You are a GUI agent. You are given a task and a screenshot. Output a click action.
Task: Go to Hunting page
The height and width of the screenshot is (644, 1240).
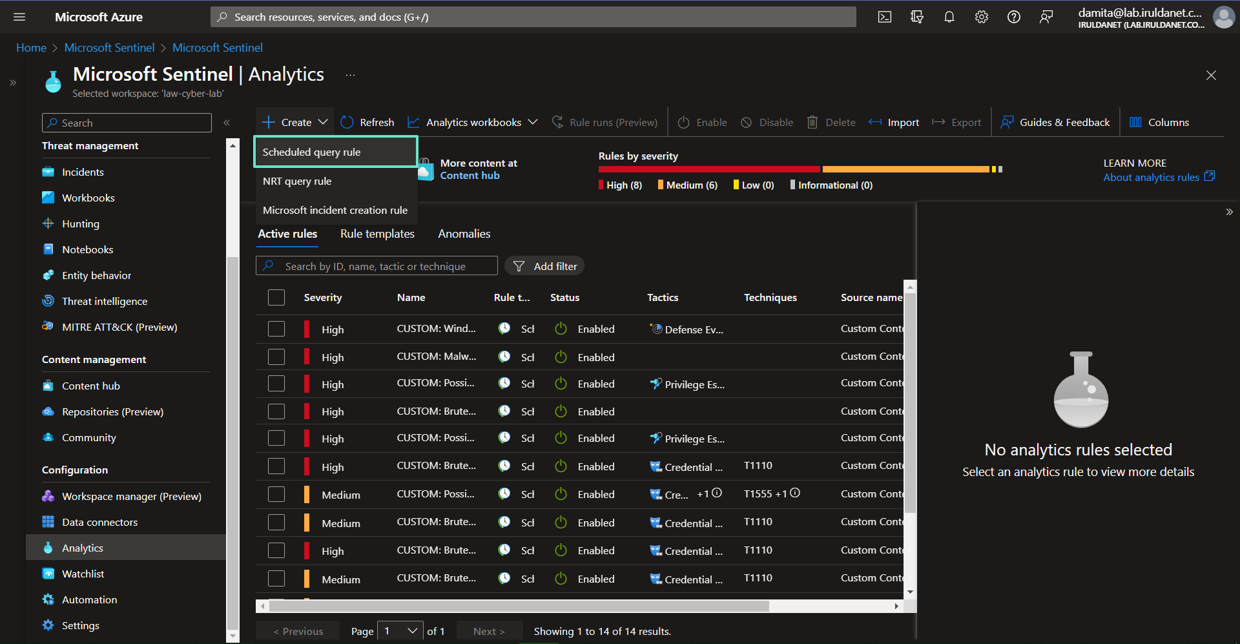coord(81,223)
